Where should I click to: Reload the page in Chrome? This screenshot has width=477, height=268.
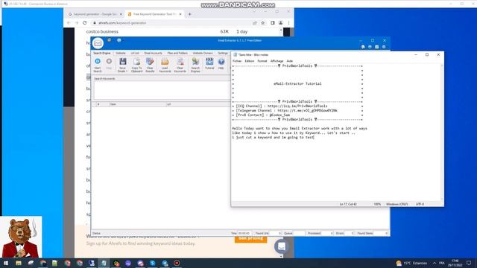(x=84, y=23)
